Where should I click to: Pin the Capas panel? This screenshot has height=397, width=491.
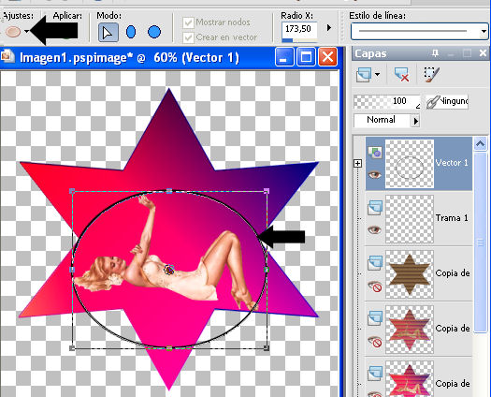(x=435, y=53)
